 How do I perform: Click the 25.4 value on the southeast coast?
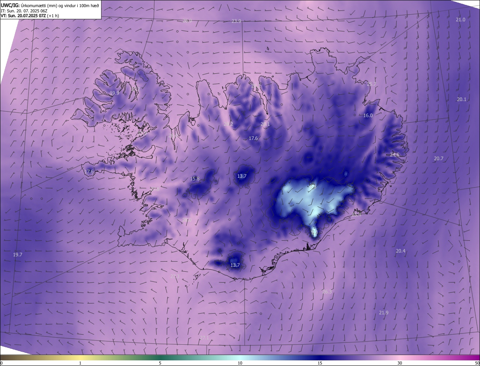point(356,214)
